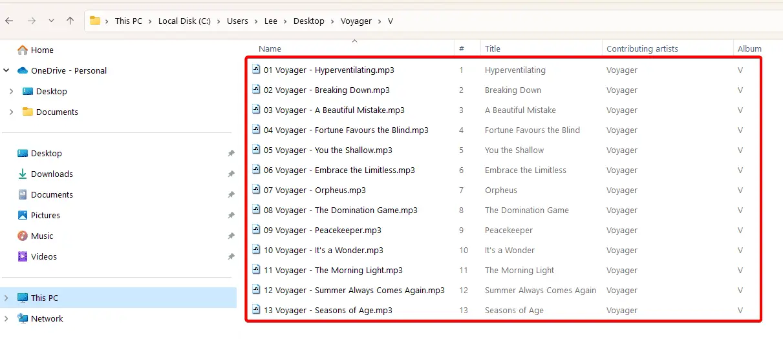Viewport: 783px width, 339px height.
Task: Click the Downloads arrow icon
Action: click(23, 174)
